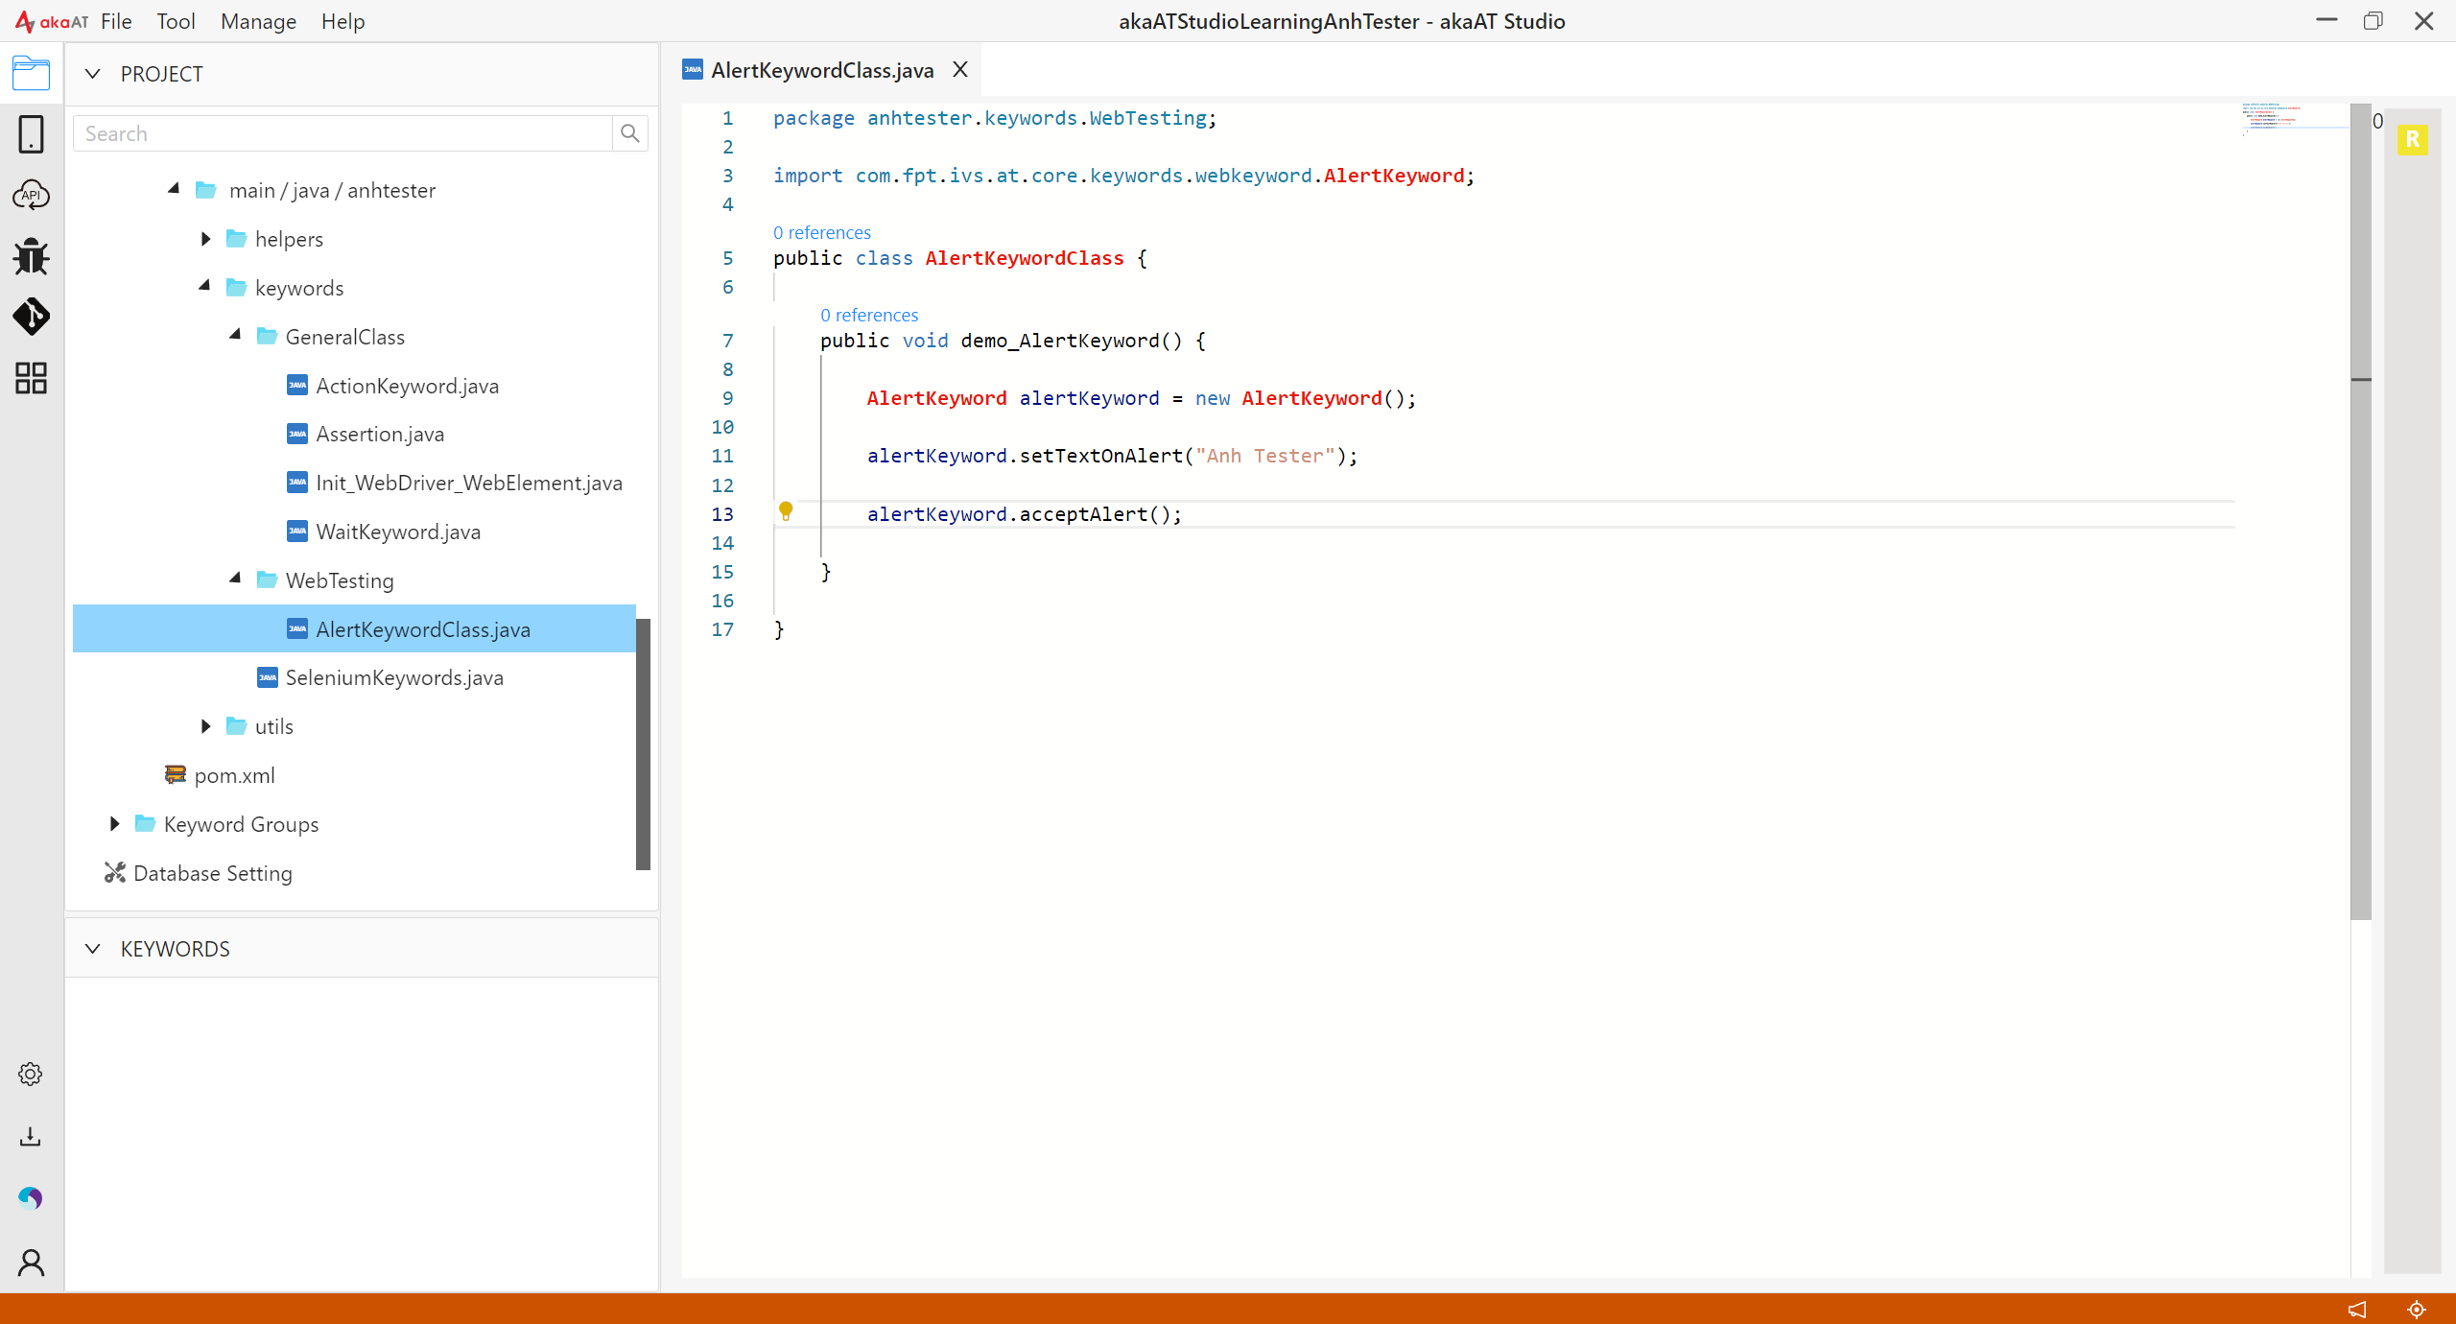Click the 'import' keyword on line 3
2456x1324 pixels.
pos(808,177)
